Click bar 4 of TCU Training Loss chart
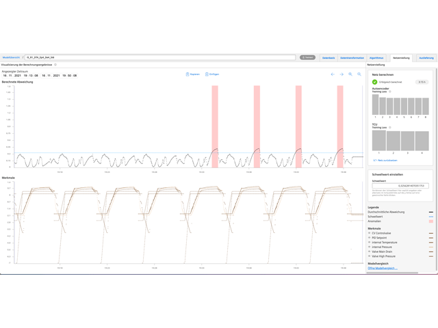438x328 pixels. [x=422, y=141]
